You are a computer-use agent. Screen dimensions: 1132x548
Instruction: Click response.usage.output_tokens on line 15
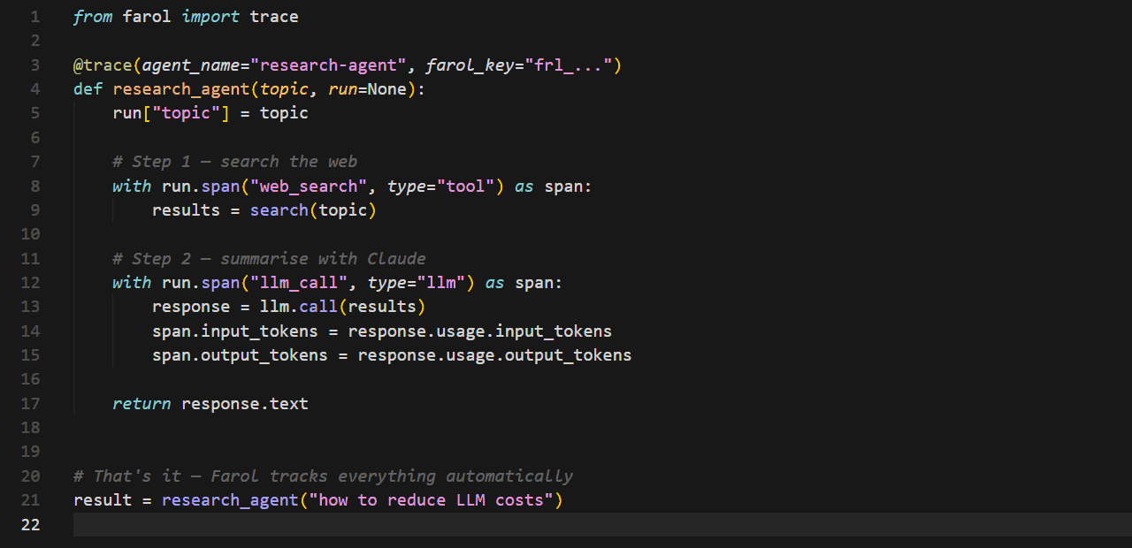coord(494,355)
